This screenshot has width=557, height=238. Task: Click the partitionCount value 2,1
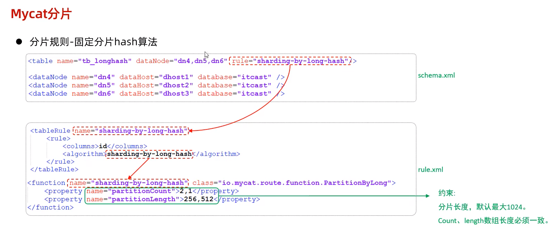pyautogui.click(x=186, y=191)
